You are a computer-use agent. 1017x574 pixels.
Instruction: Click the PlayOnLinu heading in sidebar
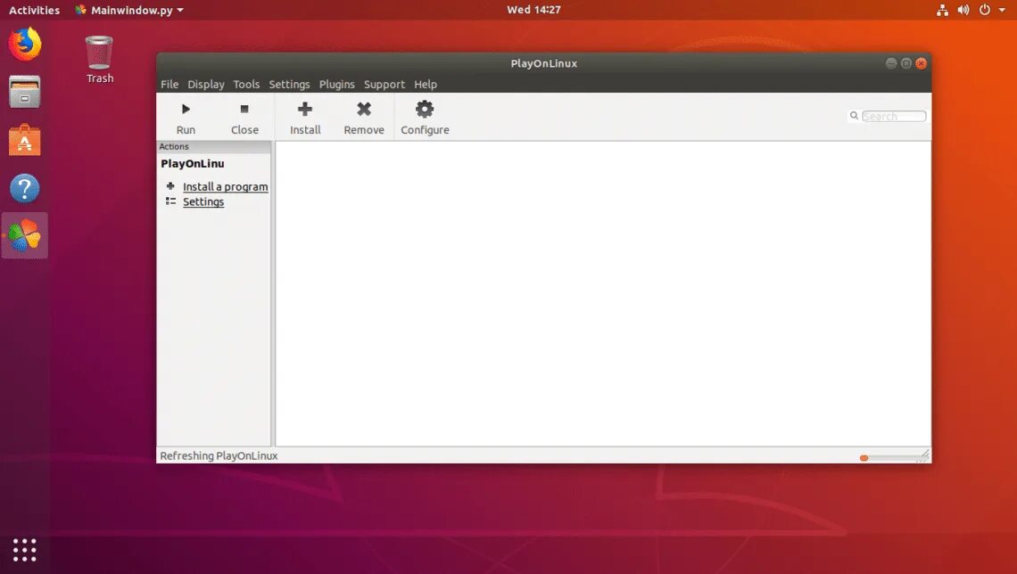click(193, 164)
